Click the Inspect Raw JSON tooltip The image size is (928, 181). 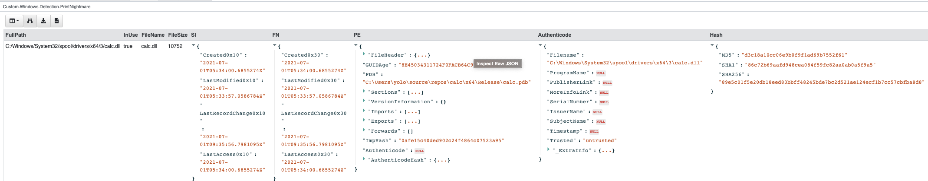(497, 64)
